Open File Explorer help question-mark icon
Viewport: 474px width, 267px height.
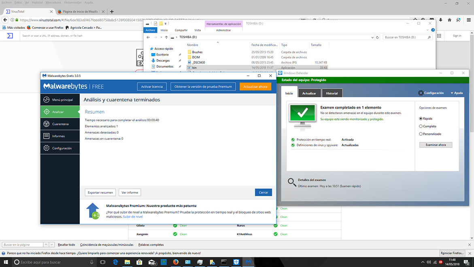(x=433, y=30)
